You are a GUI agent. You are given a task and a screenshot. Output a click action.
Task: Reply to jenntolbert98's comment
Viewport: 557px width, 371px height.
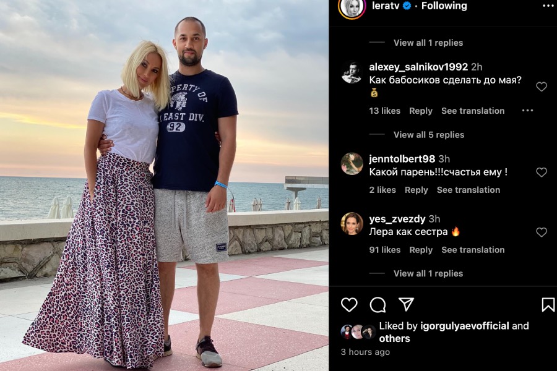pos(417,190)
